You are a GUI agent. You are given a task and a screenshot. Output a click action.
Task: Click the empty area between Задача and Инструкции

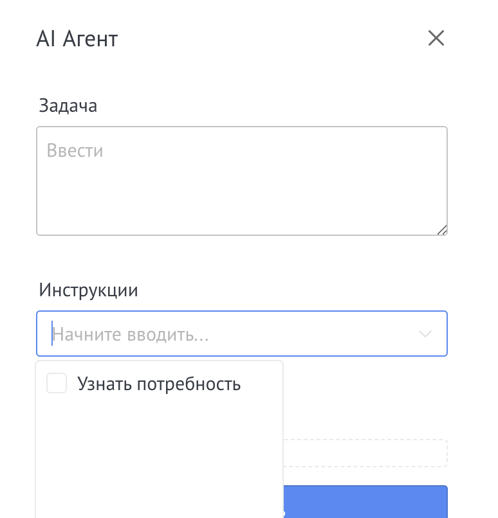[x=242, y=260]
